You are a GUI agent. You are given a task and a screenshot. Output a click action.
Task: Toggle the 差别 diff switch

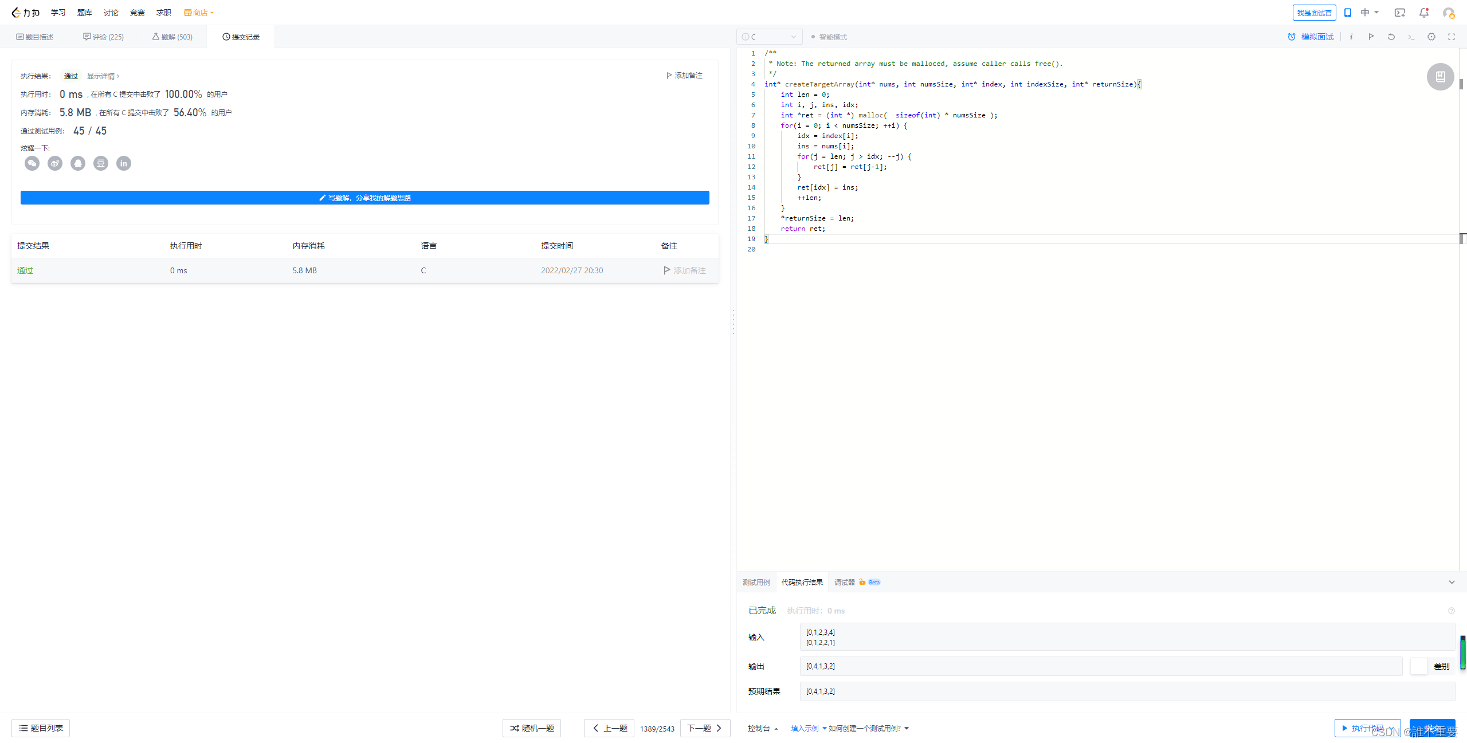click(x=1419, y=666)
